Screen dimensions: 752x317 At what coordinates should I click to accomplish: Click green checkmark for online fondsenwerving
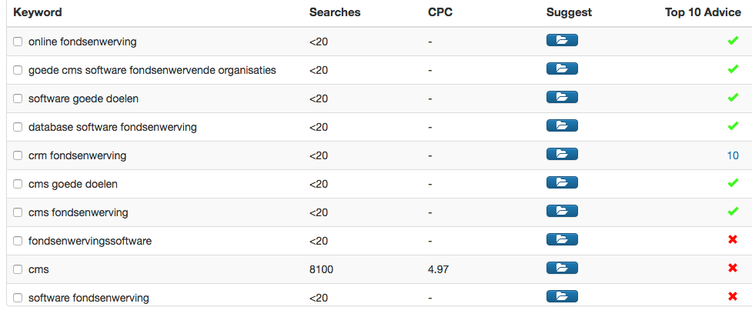[732, 41]
